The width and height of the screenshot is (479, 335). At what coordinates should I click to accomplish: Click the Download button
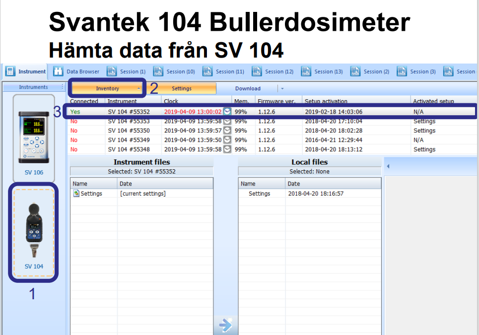coord(248,88)
